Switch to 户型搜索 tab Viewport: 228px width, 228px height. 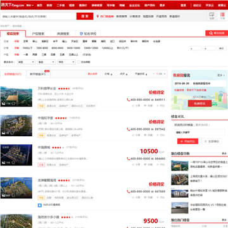[x=38, y=34]
